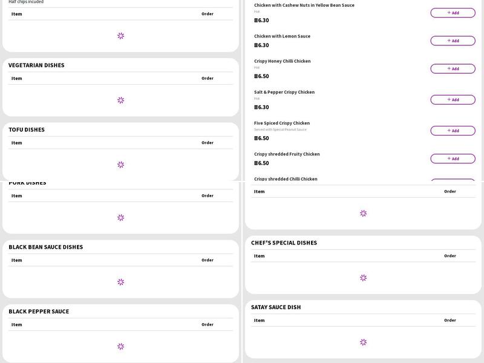Select the Tofu Dishes section heading
The width and height of the screenshot is (484, 363).
tap(27, 129)
